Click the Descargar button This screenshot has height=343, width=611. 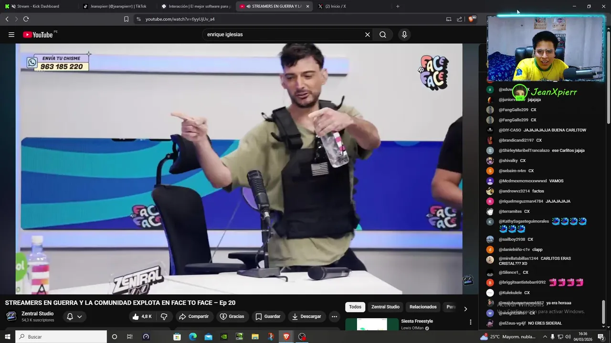306,316
